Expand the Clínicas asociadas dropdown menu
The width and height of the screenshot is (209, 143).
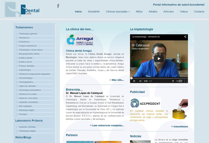118,12
